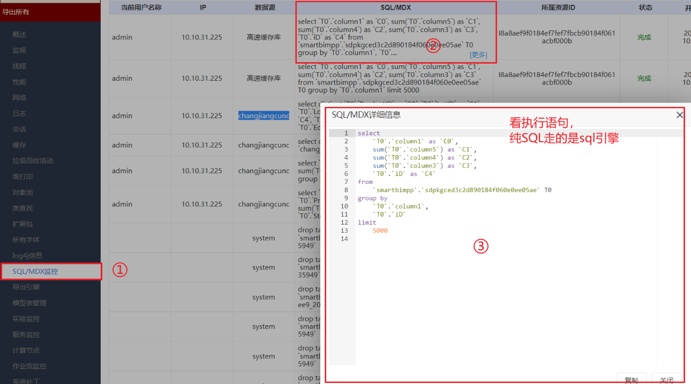The width and height of the screenshot is (691, 384).
Task: Open 服务监控 in the sidebar
Action: pos(26,334)
